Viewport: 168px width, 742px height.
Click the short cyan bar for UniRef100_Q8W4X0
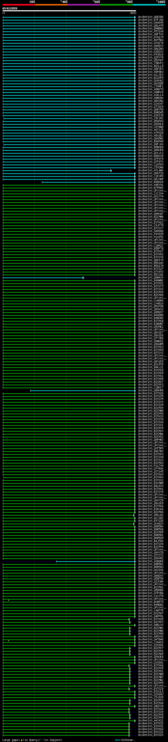tap(43, 278)
